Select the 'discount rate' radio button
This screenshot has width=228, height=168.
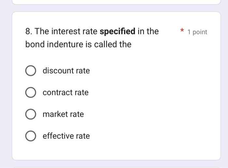pyautogui.click(x=31, y=70)
